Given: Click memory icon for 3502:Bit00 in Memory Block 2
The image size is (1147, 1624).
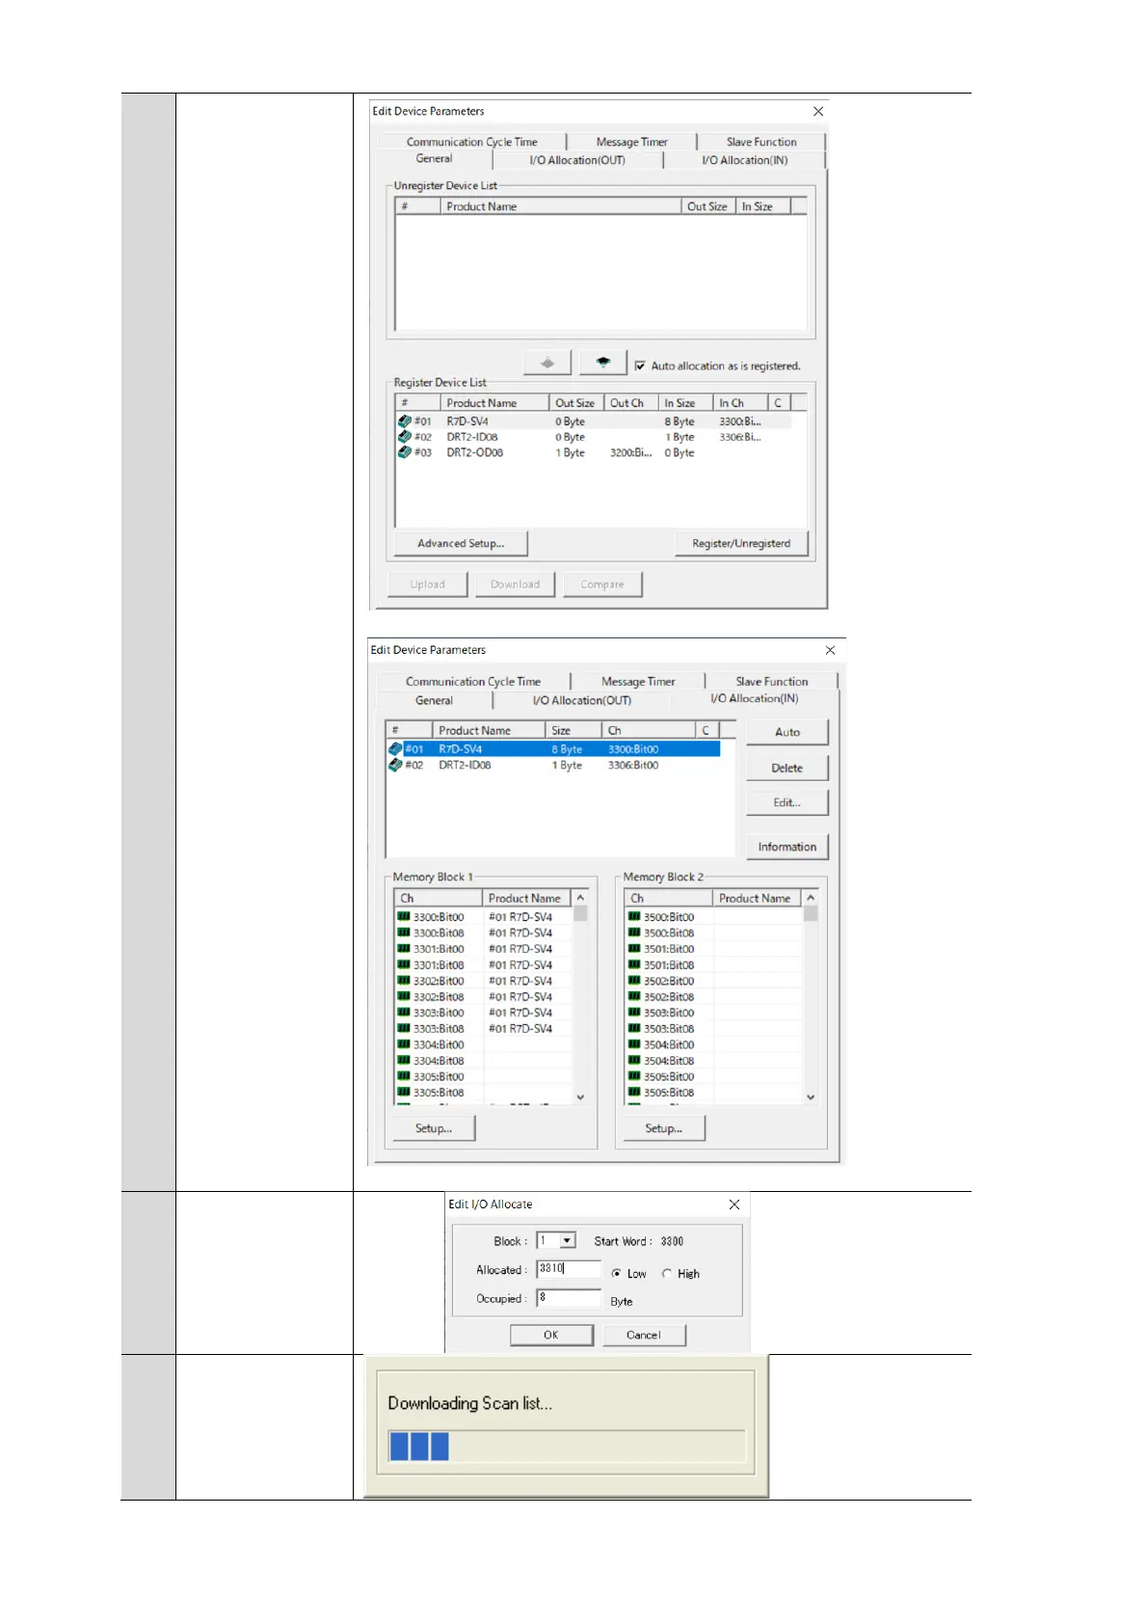Looking at the screenshot, I should pyautogui.click(x=634, y=981).
